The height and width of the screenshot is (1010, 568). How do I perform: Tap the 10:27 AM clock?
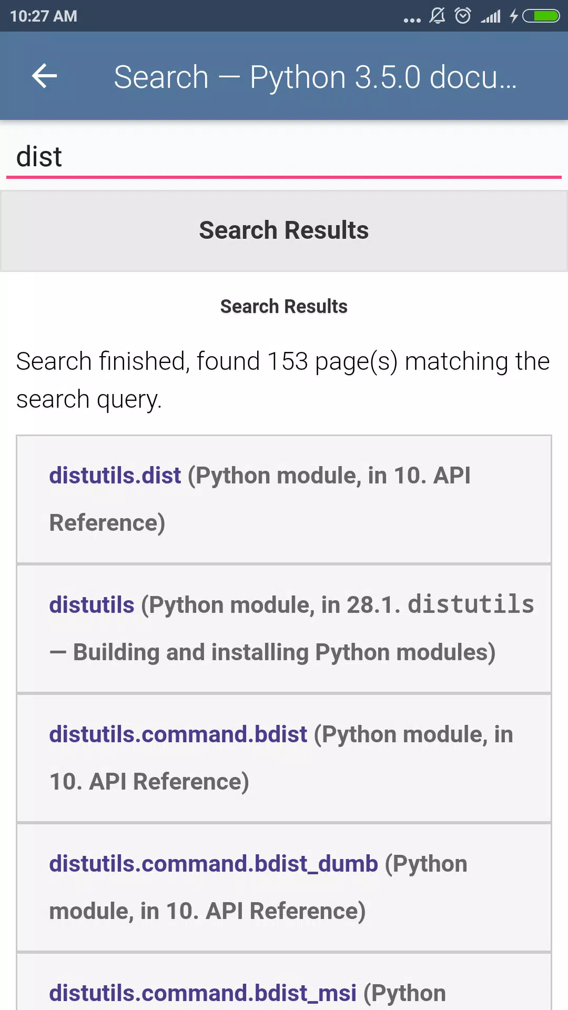click(x=44, y=16)
